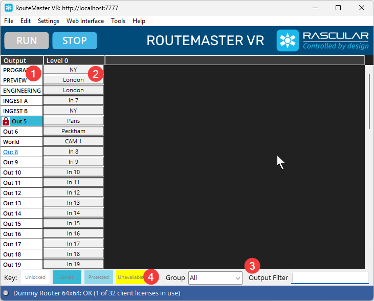The image size is (374, 301).
Task: Click the RouteMaster app icon in title bar
Action: (9, 8)
